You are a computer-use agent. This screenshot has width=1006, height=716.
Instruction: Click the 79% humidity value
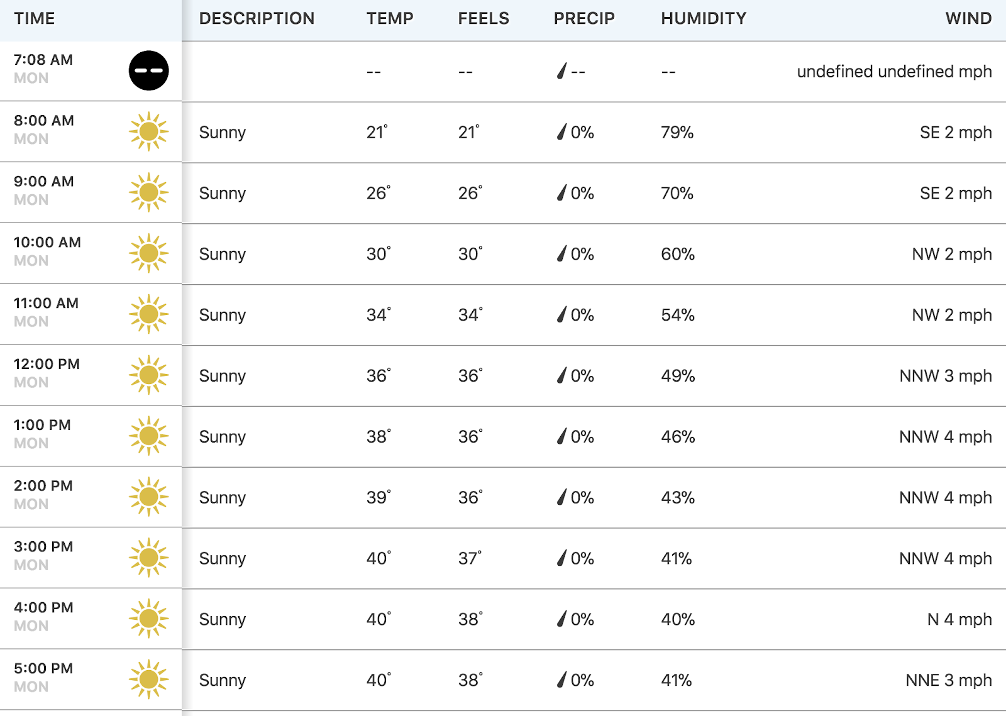point(677,132)
